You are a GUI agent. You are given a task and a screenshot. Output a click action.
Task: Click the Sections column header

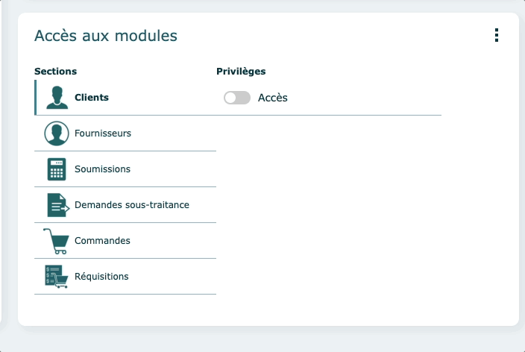tap(56, 72)
